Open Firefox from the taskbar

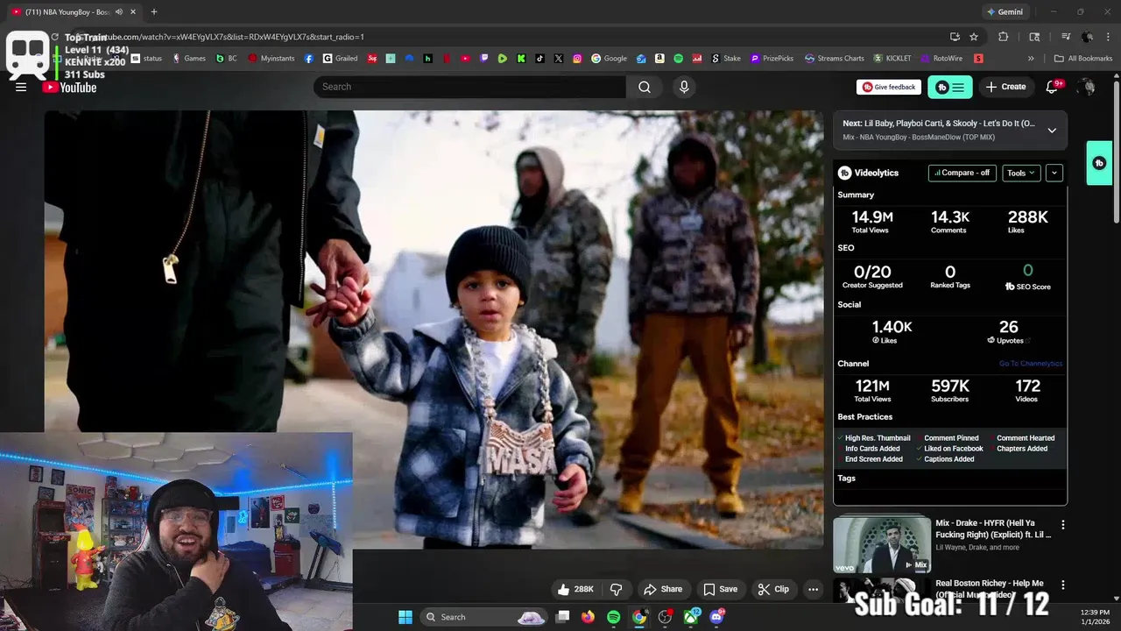588,617
